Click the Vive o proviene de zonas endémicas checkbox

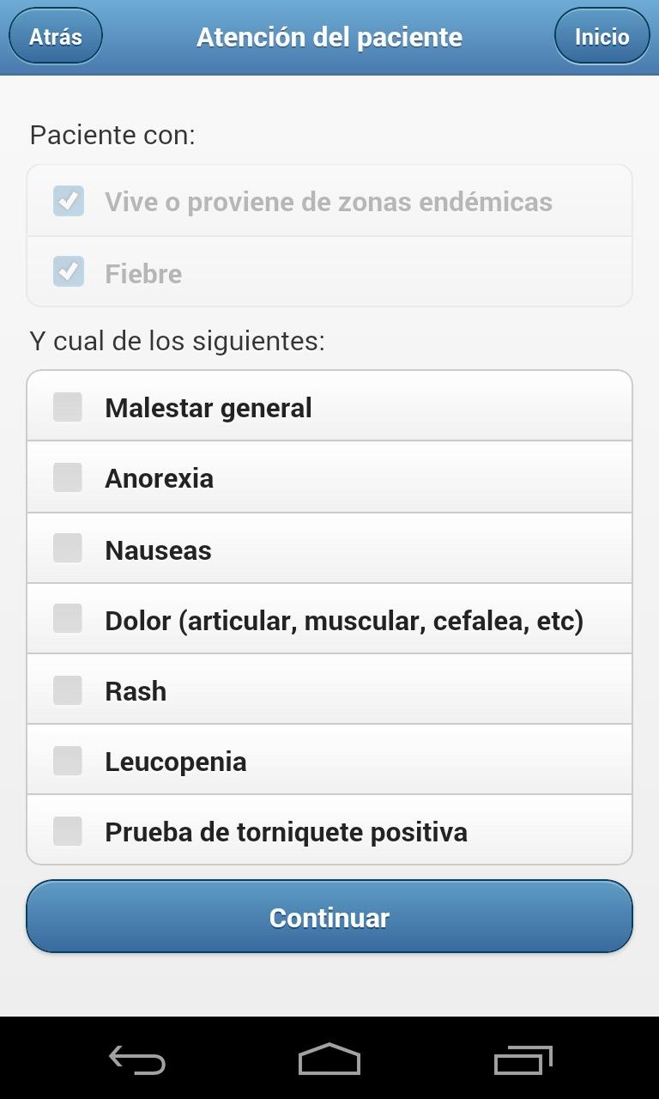tap(69, 201)
